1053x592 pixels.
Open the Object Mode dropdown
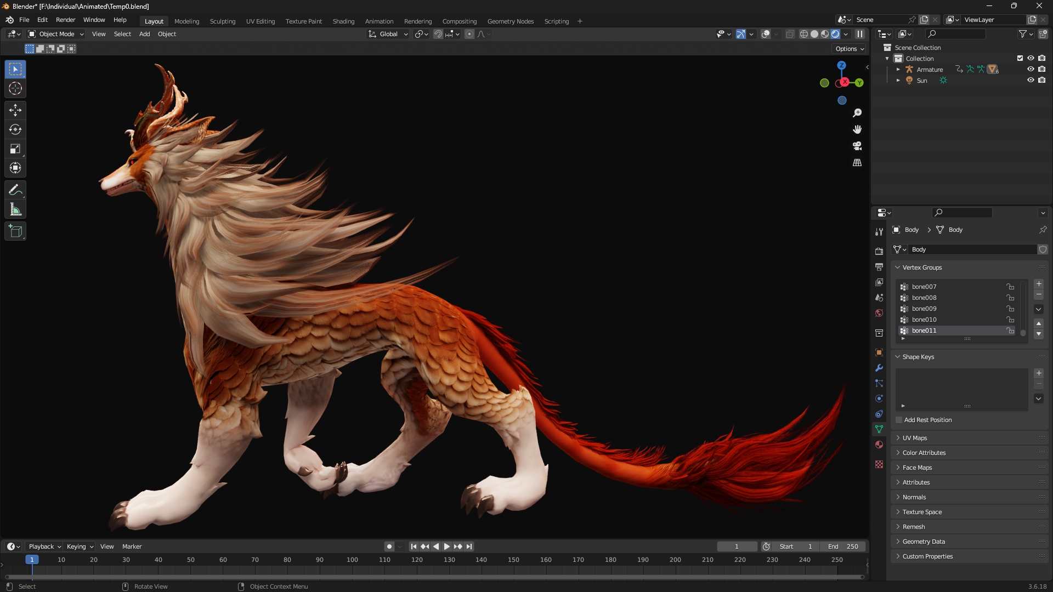pos(56,34)
